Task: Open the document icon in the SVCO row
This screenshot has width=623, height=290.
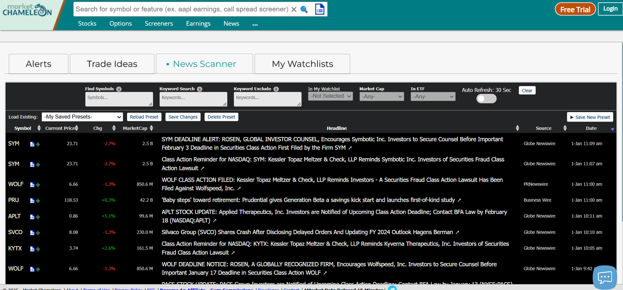Action: click(32, 233)
